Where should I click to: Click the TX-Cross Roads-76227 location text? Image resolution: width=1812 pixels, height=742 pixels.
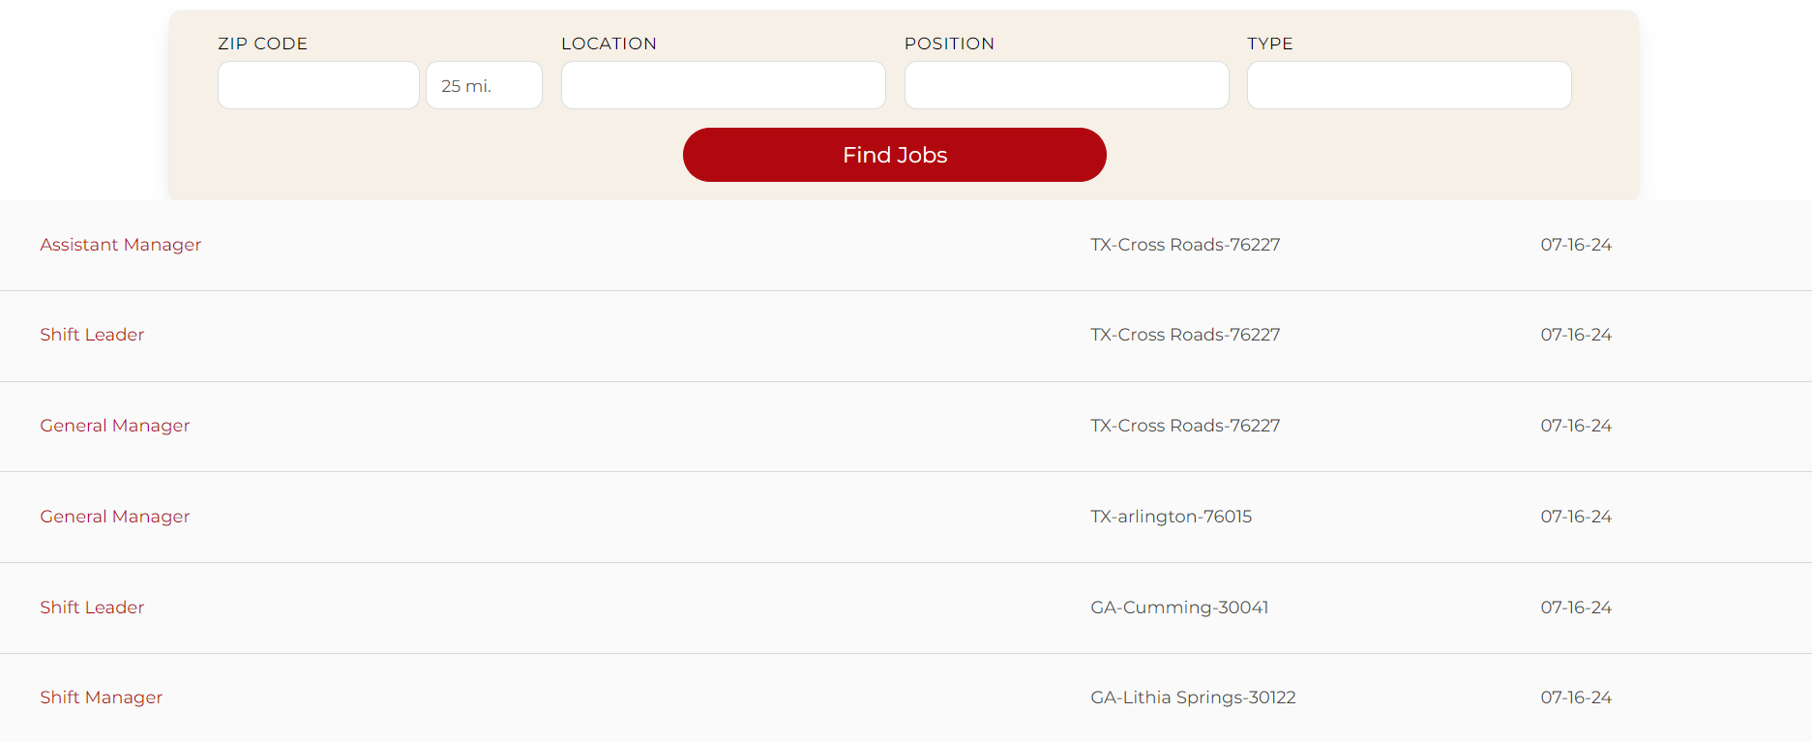click(1185, 245)
